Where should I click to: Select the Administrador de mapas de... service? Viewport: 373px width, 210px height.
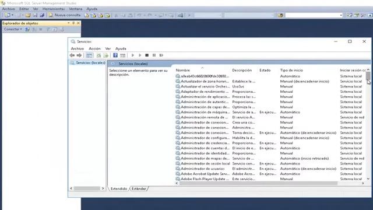pos(270,159)
